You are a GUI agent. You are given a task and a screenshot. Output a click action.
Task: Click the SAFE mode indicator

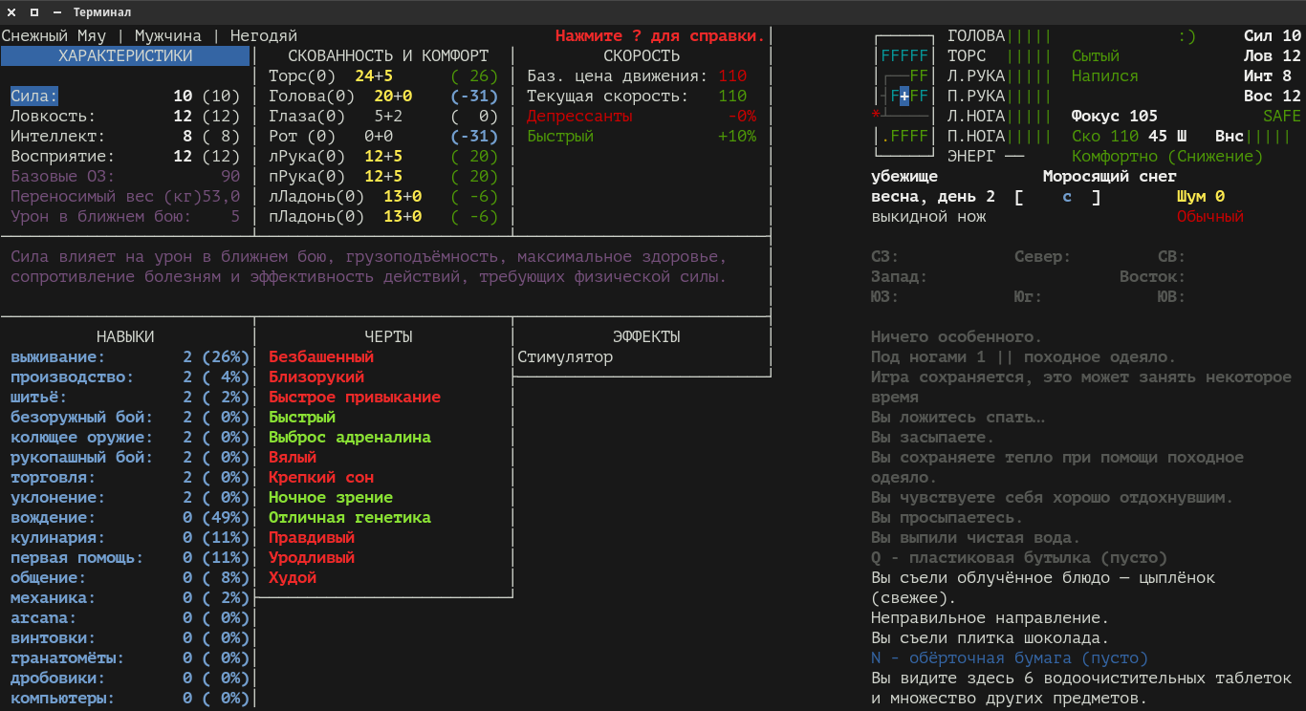(x=1282, y=117)
